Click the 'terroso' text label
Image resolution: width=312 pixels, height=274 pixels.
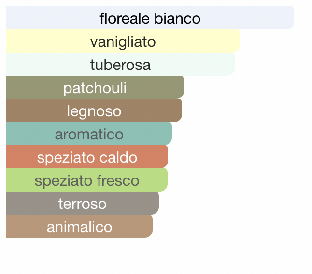[x=83, y=204]
